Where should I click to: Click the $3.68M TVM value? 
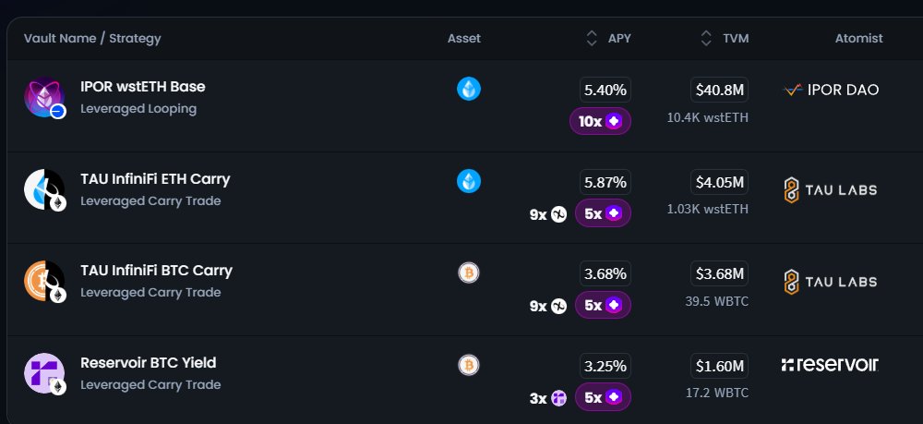[x=719, y=273]
